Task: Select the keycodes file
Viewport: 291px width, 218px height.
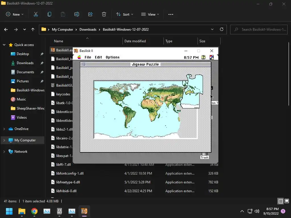Action: click(x=61, y=94)
